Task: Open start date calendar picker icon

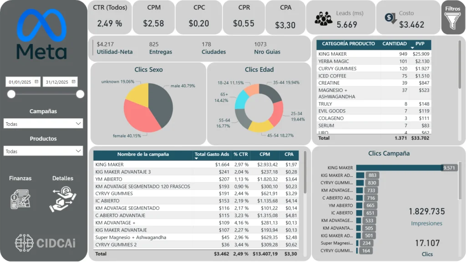Action: point(36,82)
